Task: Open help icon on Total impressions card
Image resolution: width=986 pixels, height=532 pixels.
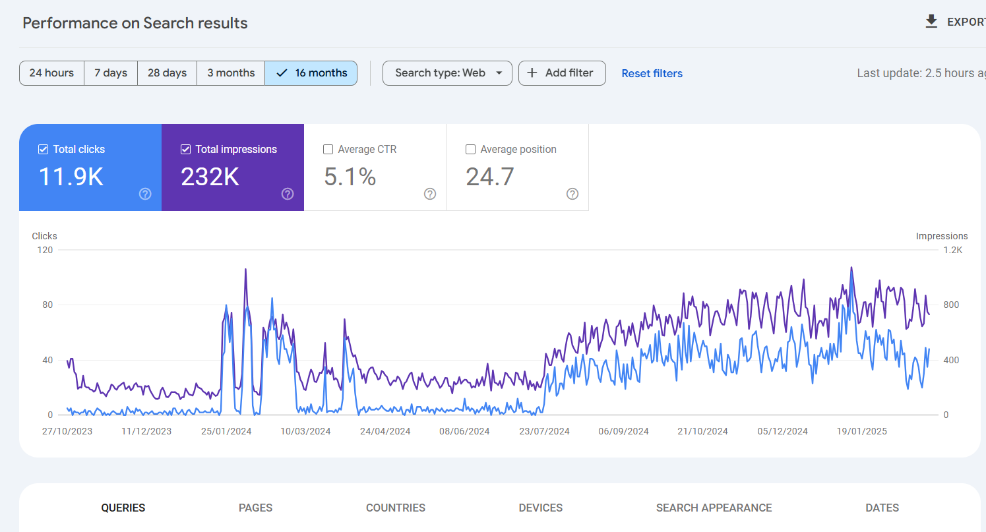Action: point(288,194)
